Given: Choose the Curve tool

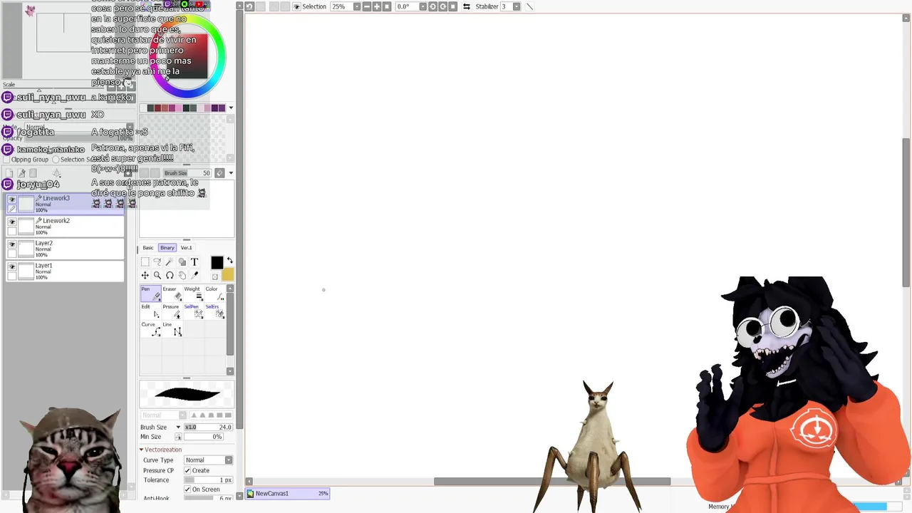Looking at the screenshot, I should click(150, 329).
